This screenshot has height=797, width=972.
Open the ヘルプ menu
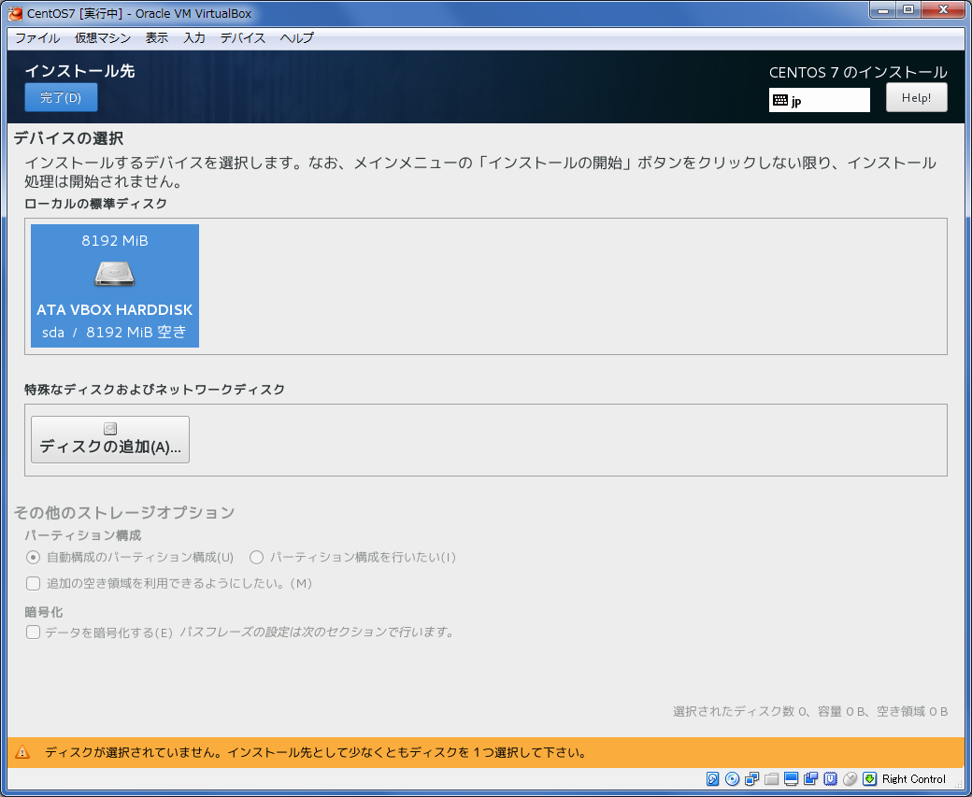click(x=297, y=38)
